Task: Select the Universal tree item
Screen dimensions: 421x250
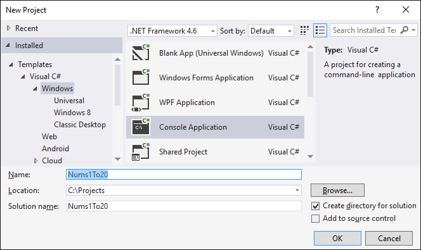Action: pos(69,101)
